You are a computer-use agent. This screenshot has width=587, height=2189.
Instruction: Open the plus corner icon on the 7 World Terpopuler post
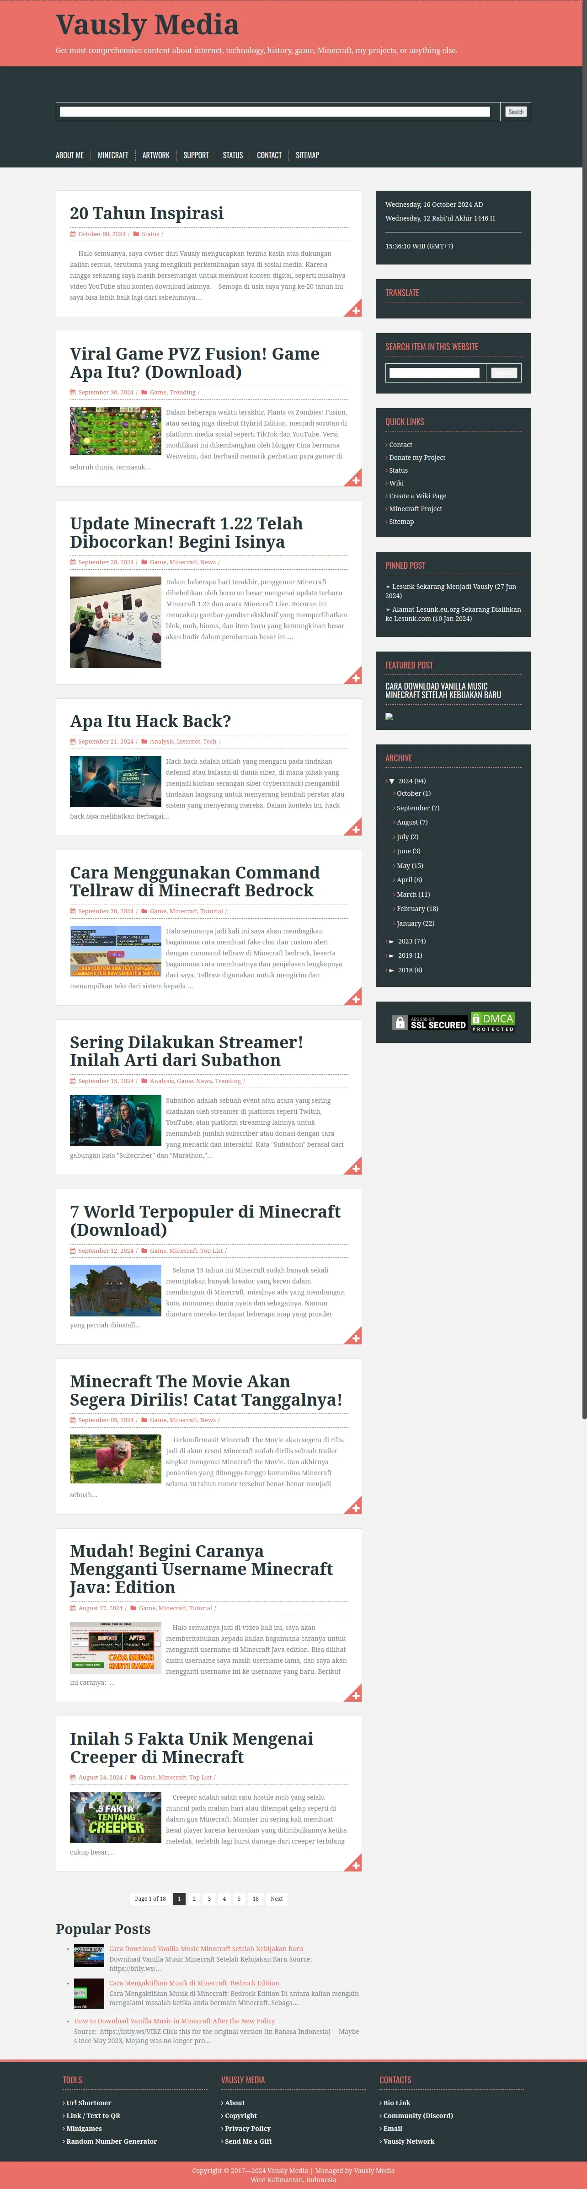[x=354, y=1337]
